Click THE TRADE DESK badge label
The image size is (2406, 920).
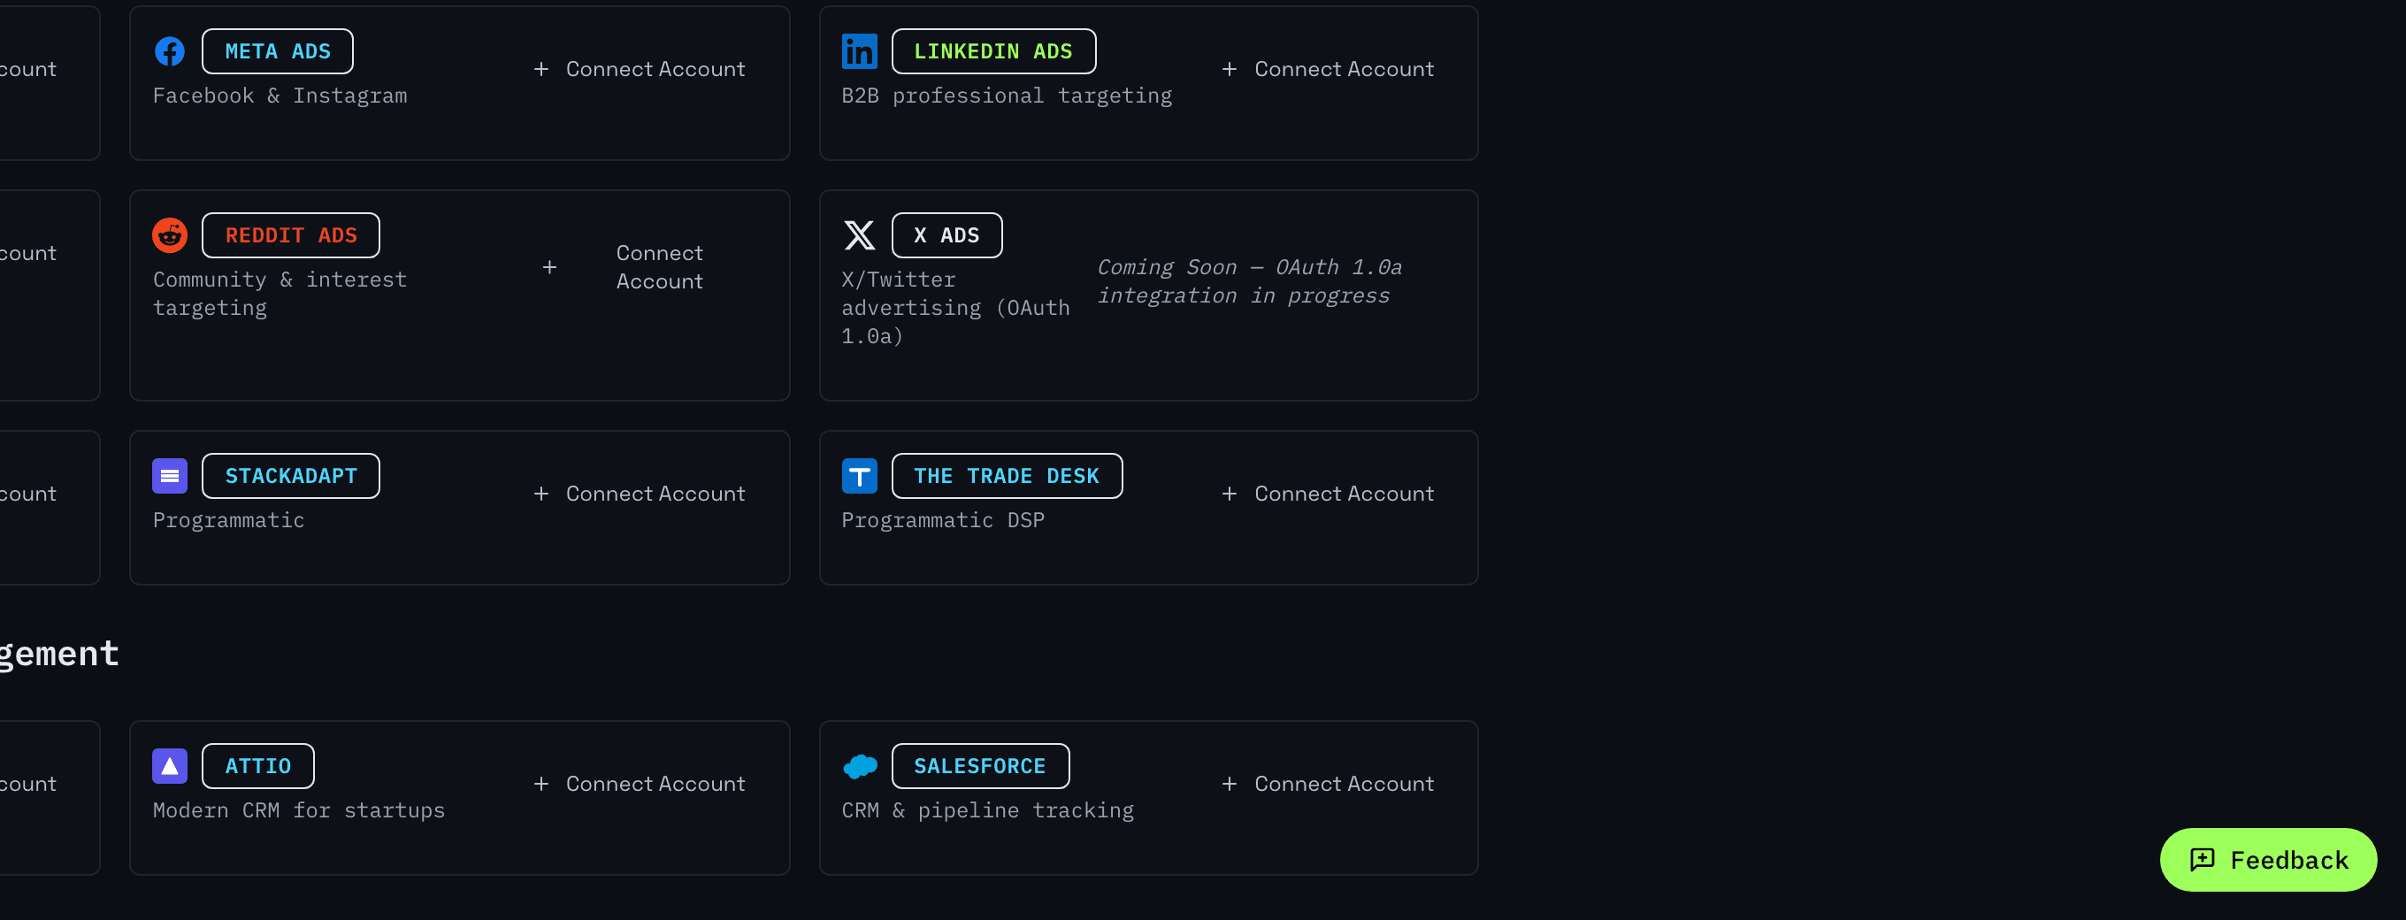click(1006, 476)
